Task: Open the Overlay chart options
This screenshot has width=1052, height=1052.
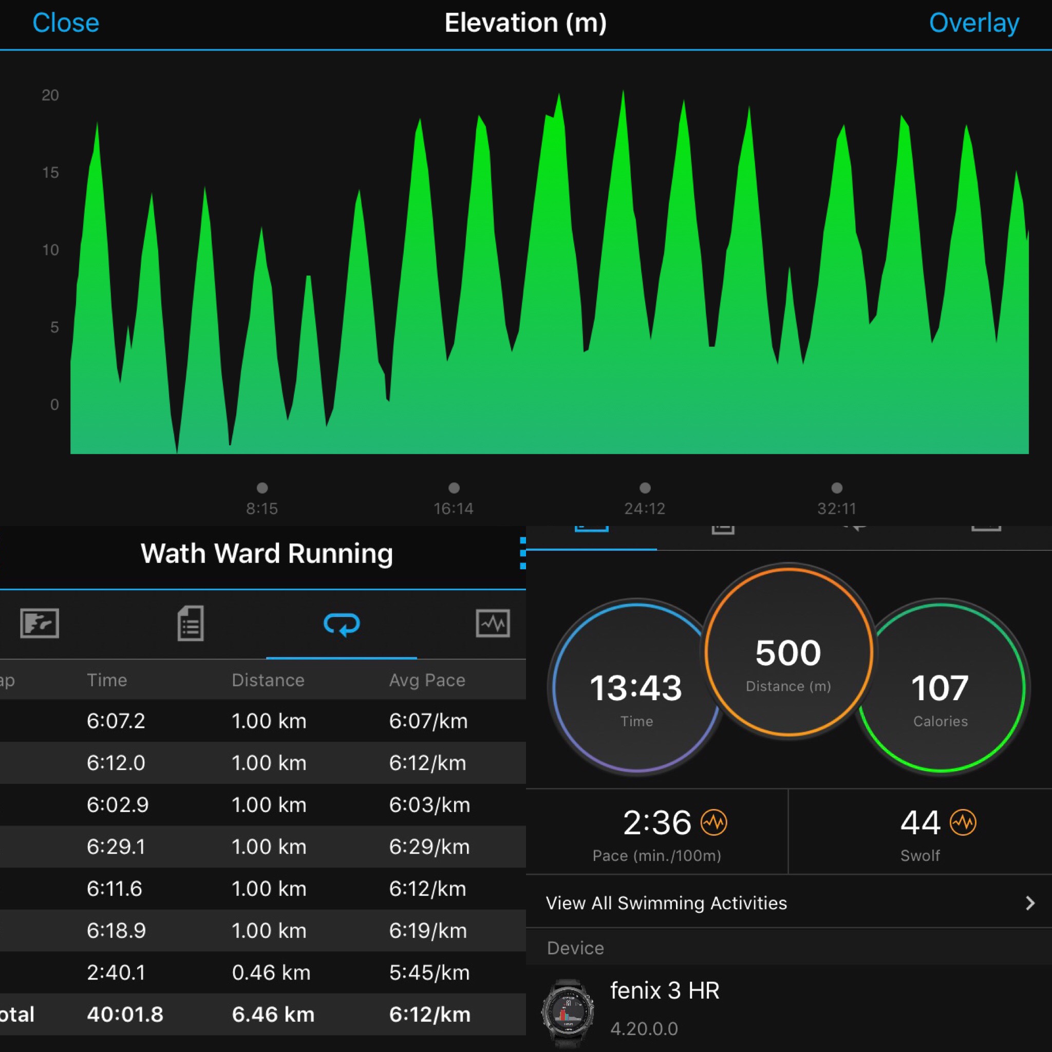Action: 973,23
